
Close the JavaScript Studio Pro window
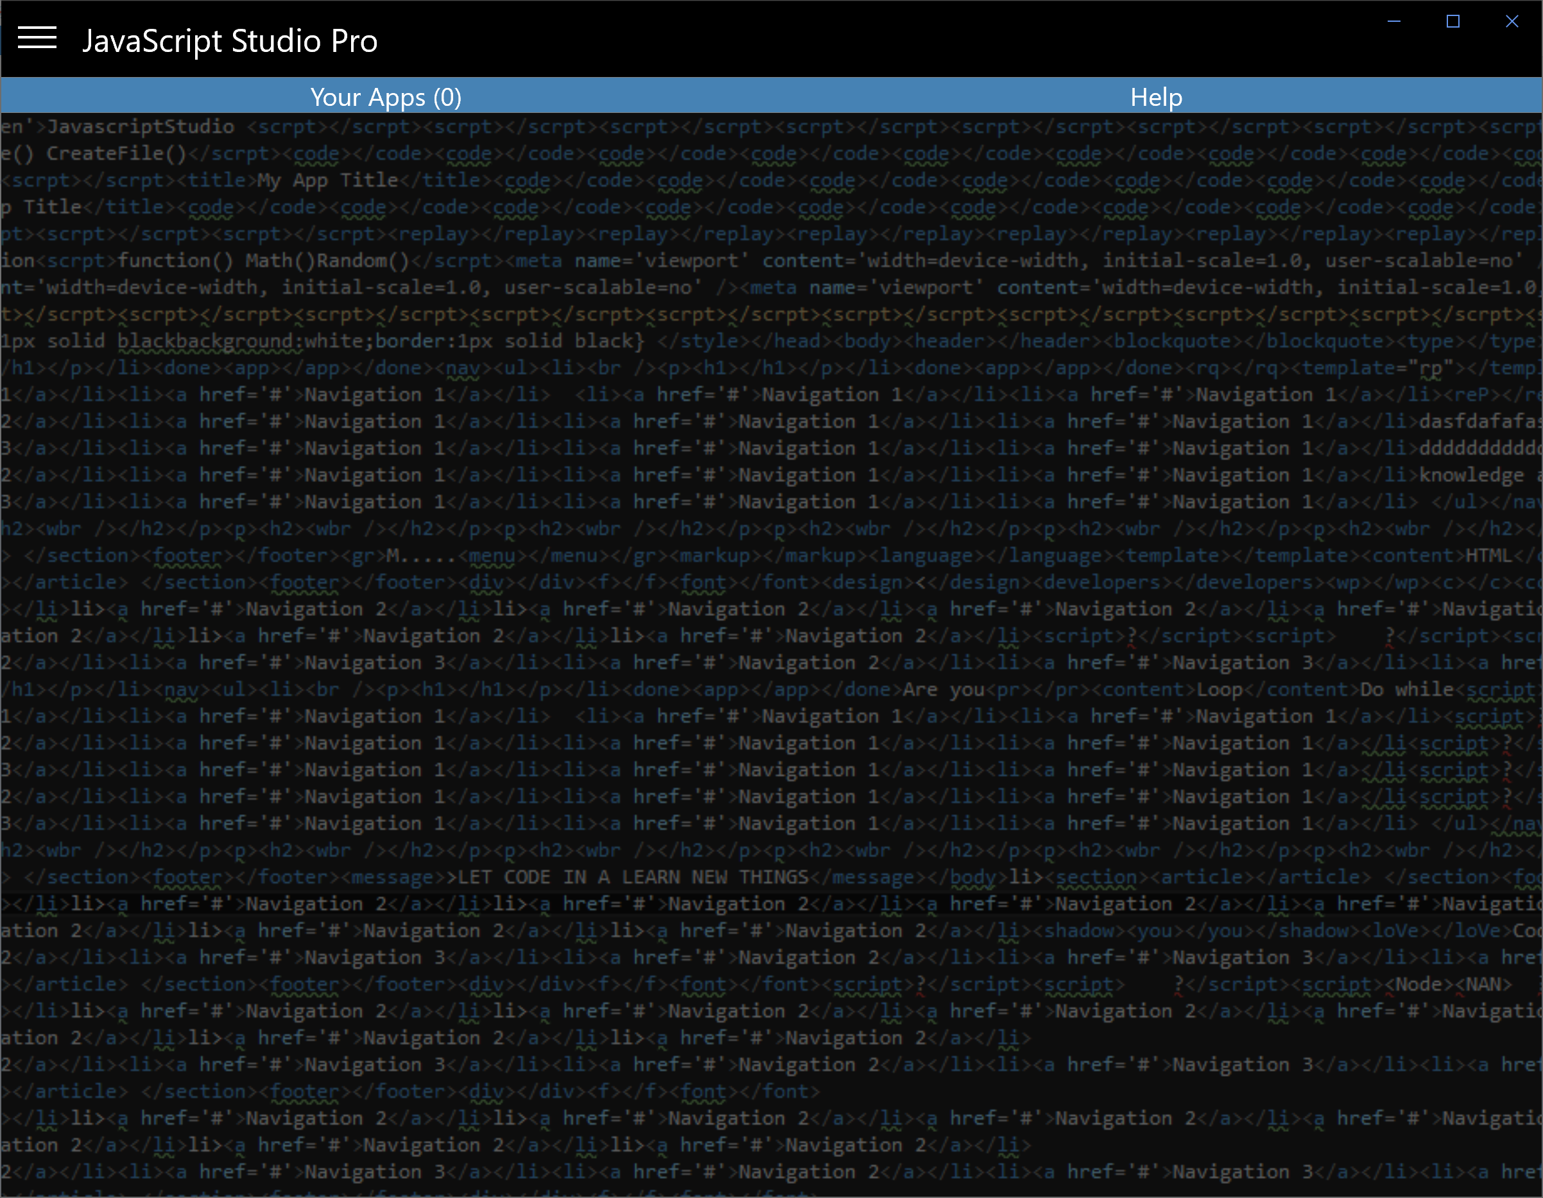point(1511,21)
